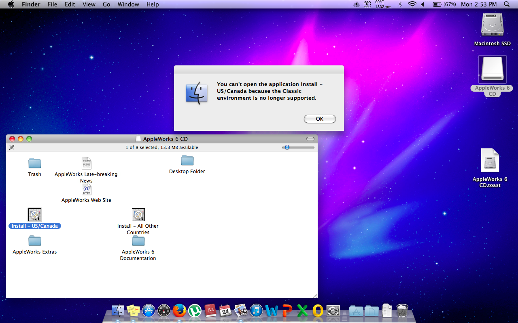Click the screen sharing menu bar icon
The width and height of the screenshot is (518, 323).
click(x=367, y=4)
